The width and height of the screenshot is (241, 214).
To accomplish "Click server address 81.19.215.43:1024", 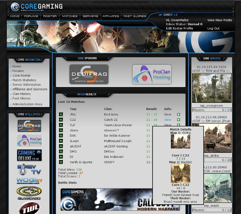I will tap(212, 67).
